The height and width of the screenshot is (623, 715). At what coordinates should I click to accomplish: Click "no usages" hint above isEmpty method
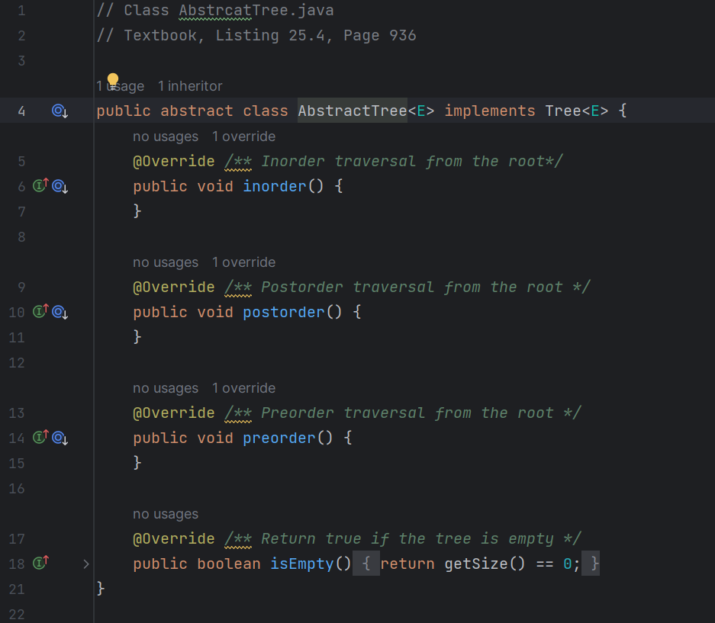166,513
